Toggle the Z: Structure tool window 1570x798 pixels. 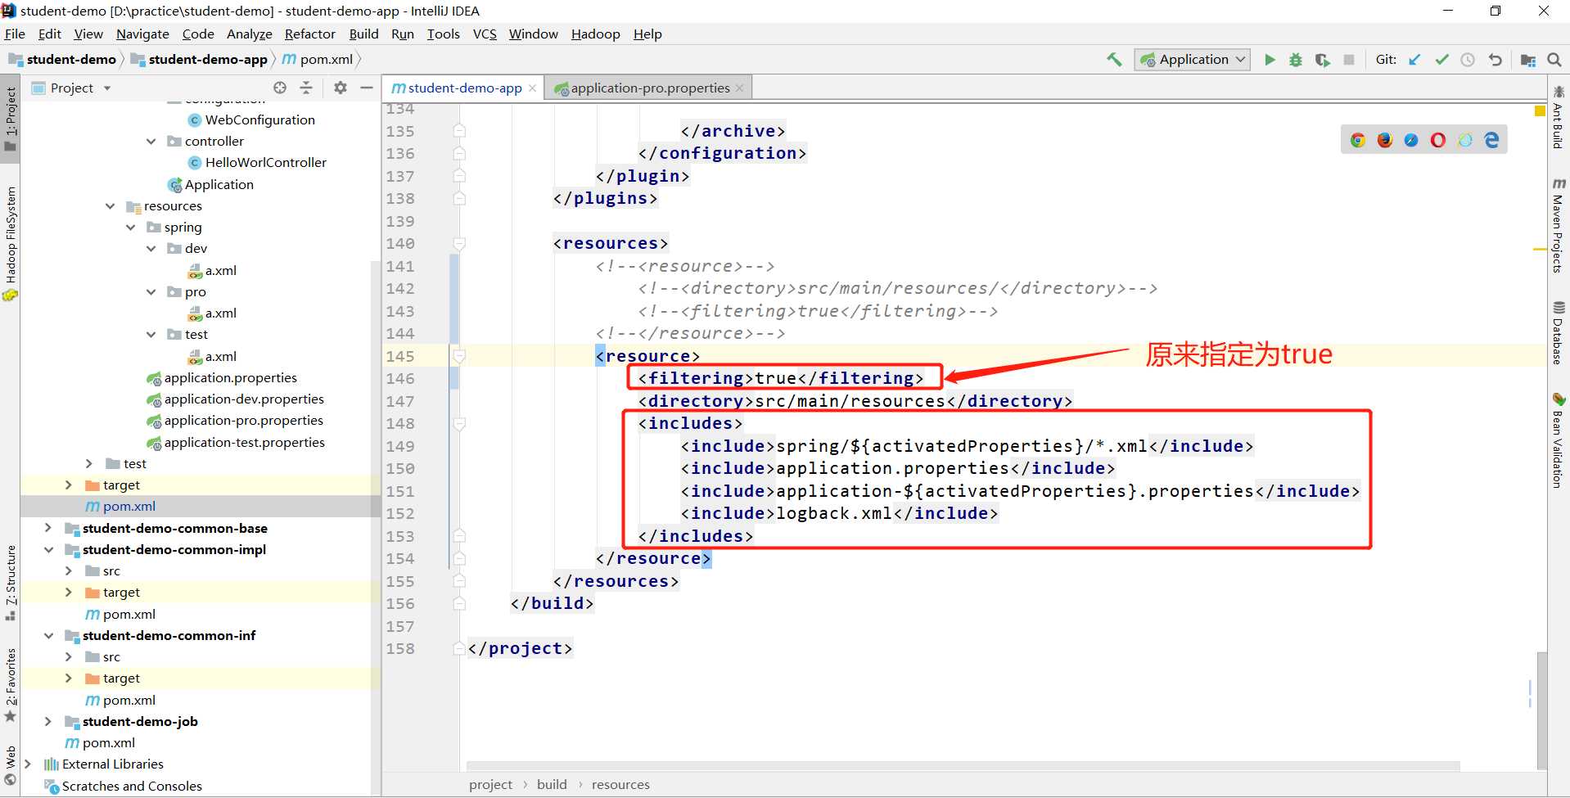tap(11, 582)
